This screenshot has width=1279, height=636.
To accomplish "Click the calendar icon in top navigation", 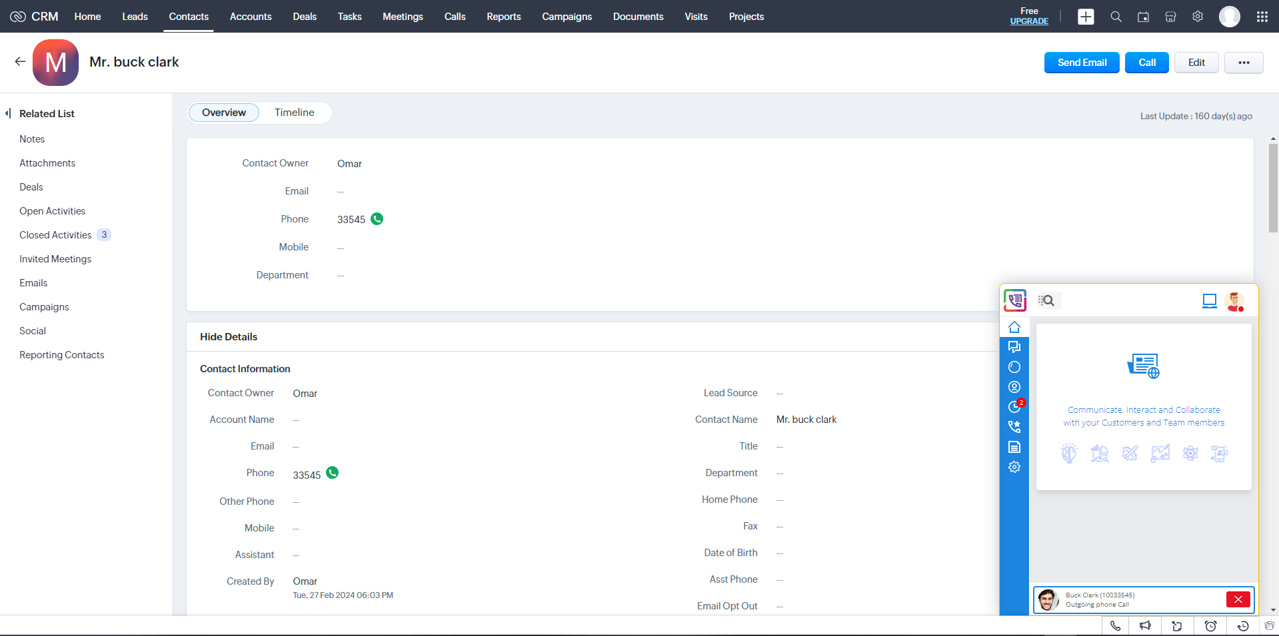I will [x=1143, y=17].
